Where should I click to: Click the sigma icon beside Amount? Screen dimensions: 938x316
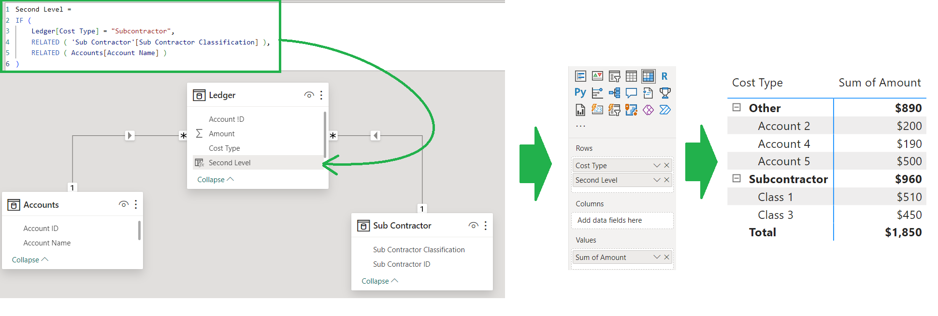199,133
